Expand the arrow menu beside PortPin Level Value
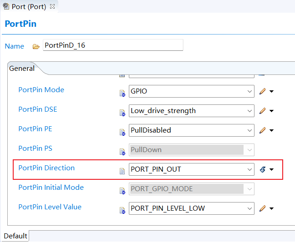The image size is (295, 242). pos(271,208)
